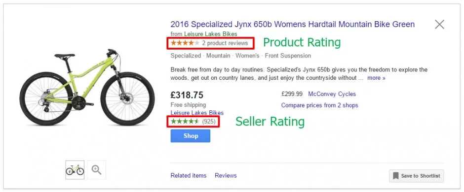The width and height of the screenshot is (464, 192).
Task: Open the 2016 Specialized Jynx 650b title link
Action: point(293,24)
